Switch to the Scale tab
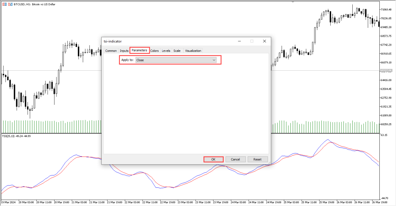Screen dimensions: 396x206 pos(177,51)
